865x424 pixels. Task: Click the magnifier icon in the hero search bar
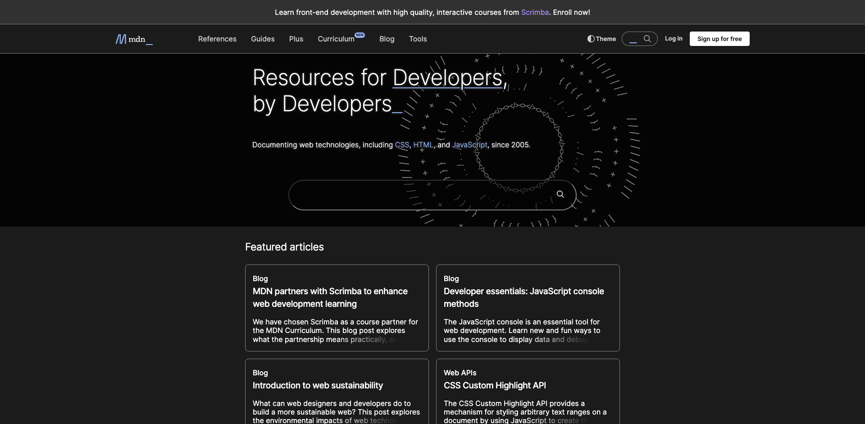pyautogui.click(x=560, y=194)
